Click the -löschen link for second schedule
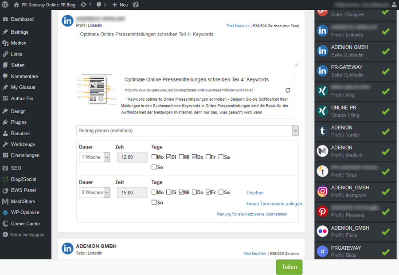The width and height of the screenshot is (399, 275). [255, 193]
